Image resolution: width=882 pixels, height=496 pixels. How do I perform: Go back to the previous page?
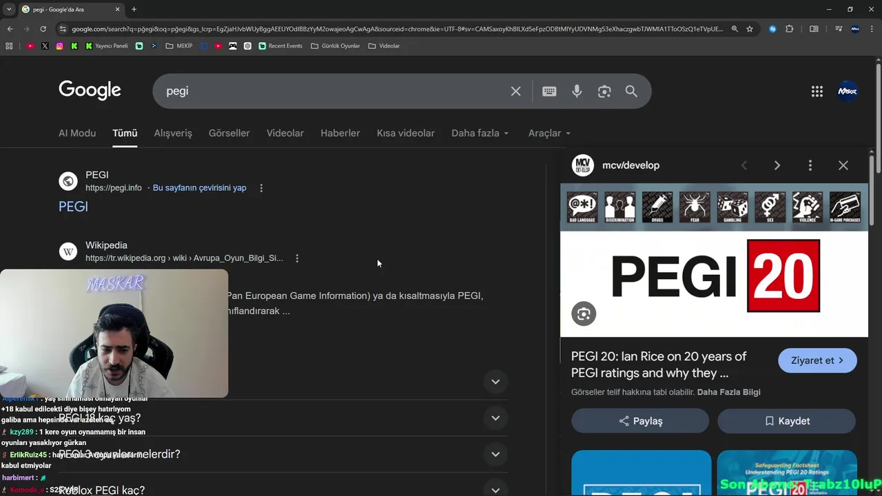coord(10,29)
